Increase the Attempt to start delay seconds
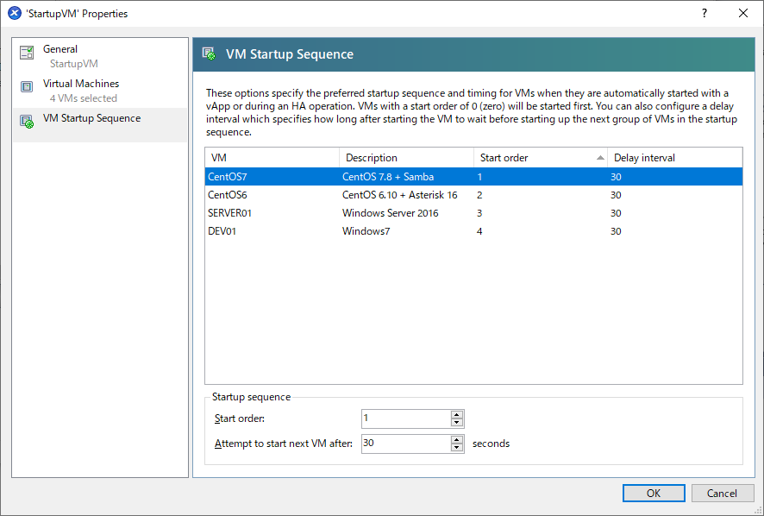Screen dimensions: 764x516 pos(456,440)
